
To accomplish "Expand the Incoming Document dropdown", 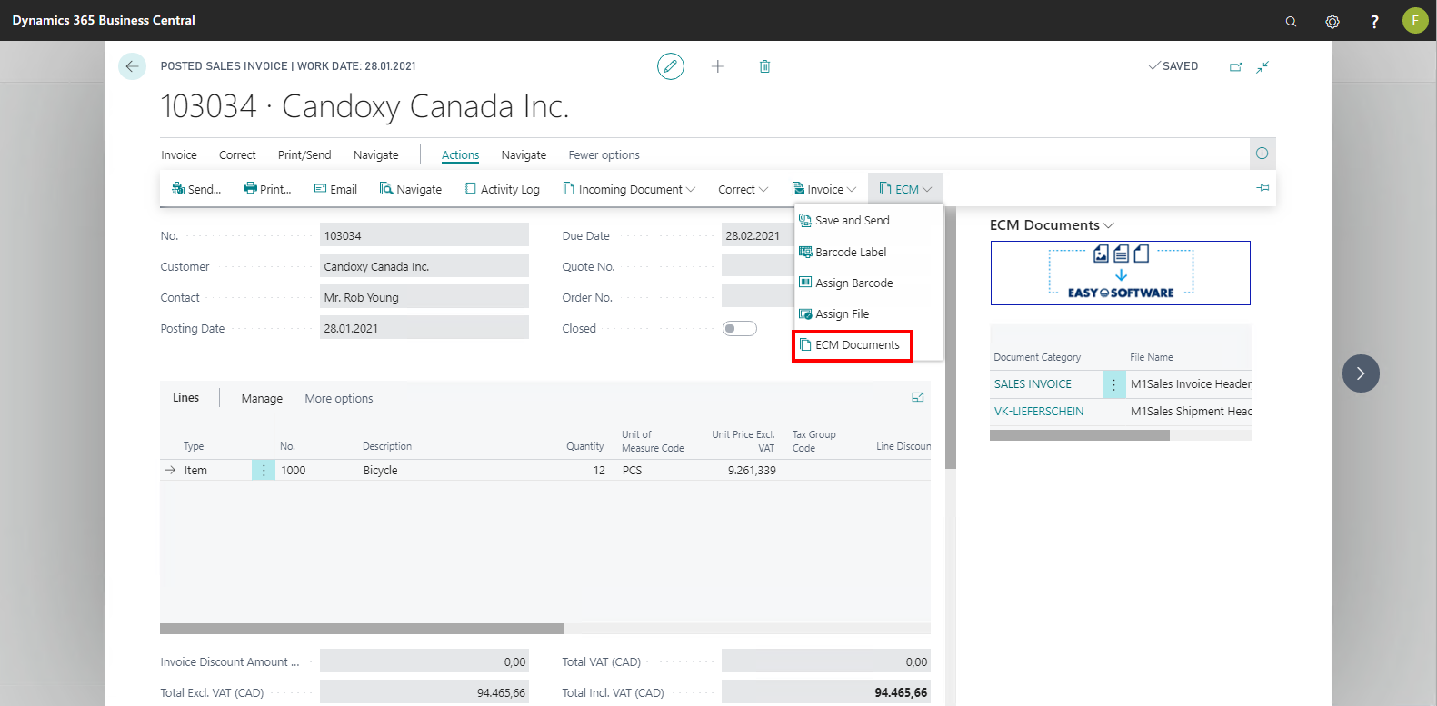I will click(x=629, y=189).
